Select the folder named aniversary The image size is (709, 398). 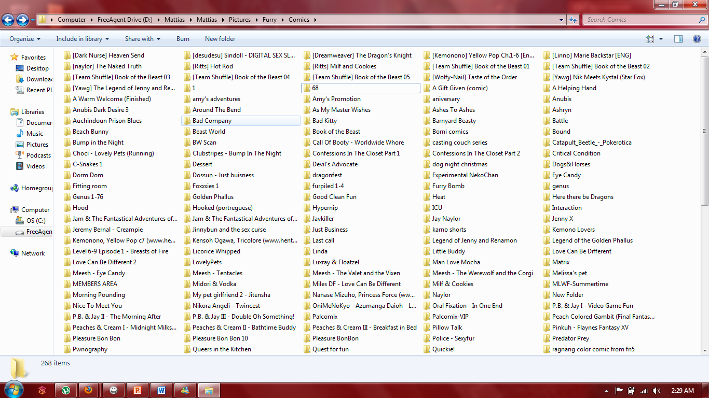[446, 99]
